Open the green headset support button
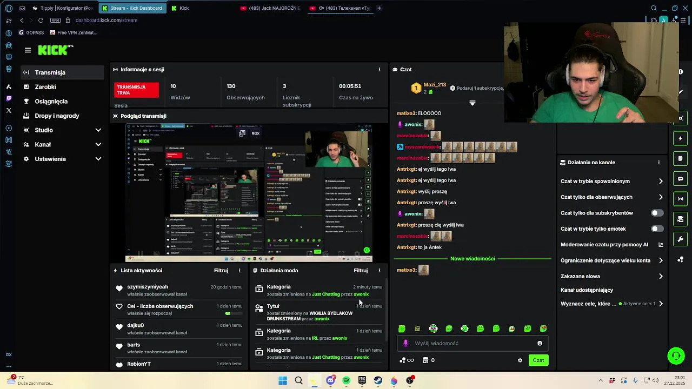This screenshot has width=692, height=389. pyautogui.click(x=676, y=356)
